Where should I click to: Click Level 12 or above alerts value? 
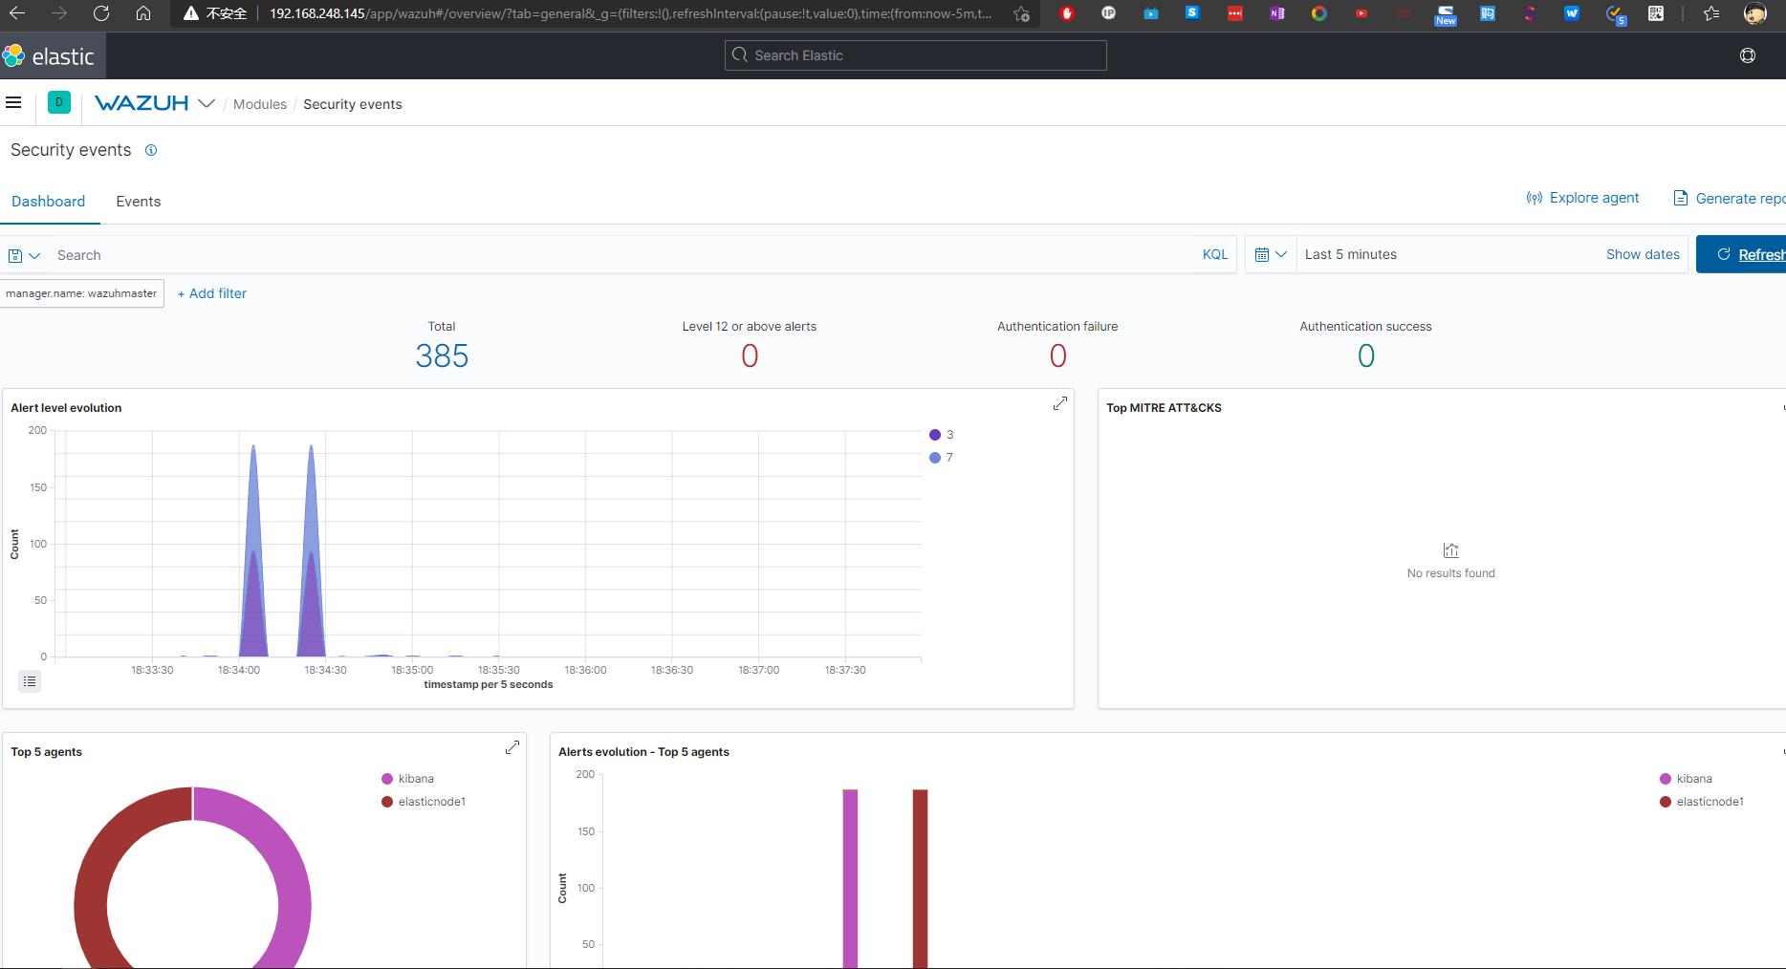(750, 355)
